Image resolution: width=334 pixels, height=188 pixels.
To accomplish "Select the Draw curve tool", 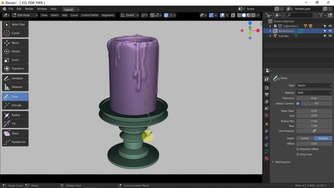I will (15, 97).
